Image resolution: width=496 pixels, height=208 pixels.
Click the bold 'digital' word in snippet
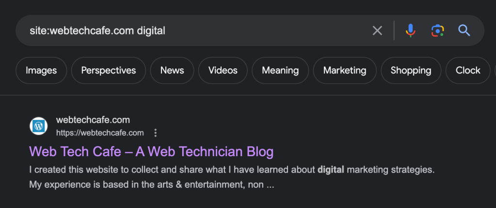coord(331,170)
